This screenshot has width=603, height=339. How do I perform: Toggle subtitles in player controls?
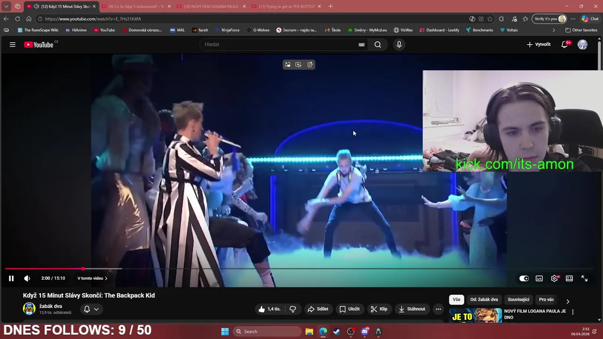click(x=539, y=278)
